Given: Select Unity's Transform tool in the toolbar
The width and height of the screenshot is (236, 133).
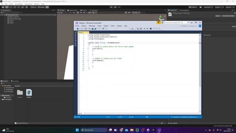Looking at the screenshot, I should (x=22, y=7).
